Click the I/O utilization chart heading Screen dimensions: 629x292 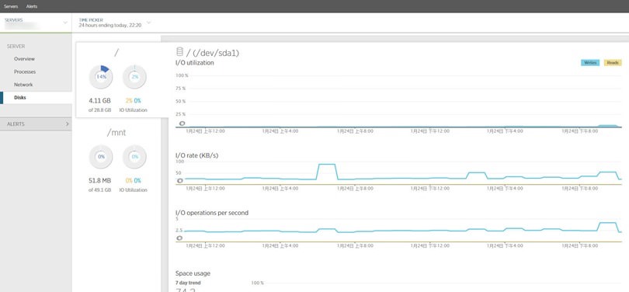[x=195, y=63]
